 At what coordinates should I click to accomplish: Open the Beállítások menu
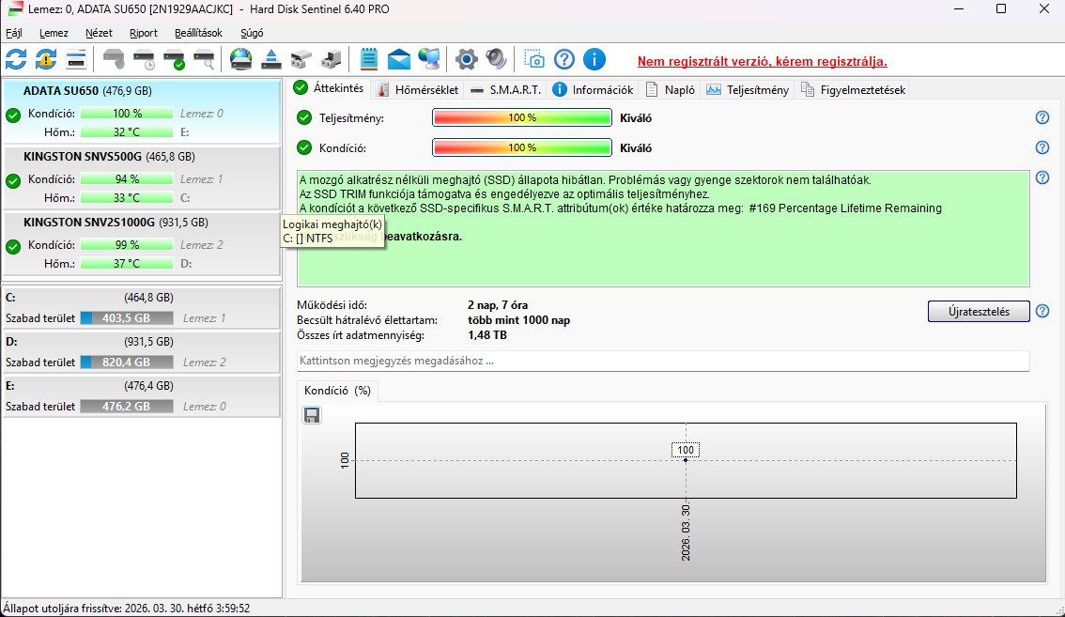tap(198, 33)
